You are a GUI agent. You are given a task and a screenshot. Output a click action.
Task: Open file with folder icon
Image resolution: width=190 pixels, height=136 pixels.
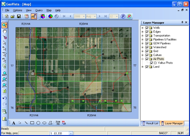pos(13,16)
